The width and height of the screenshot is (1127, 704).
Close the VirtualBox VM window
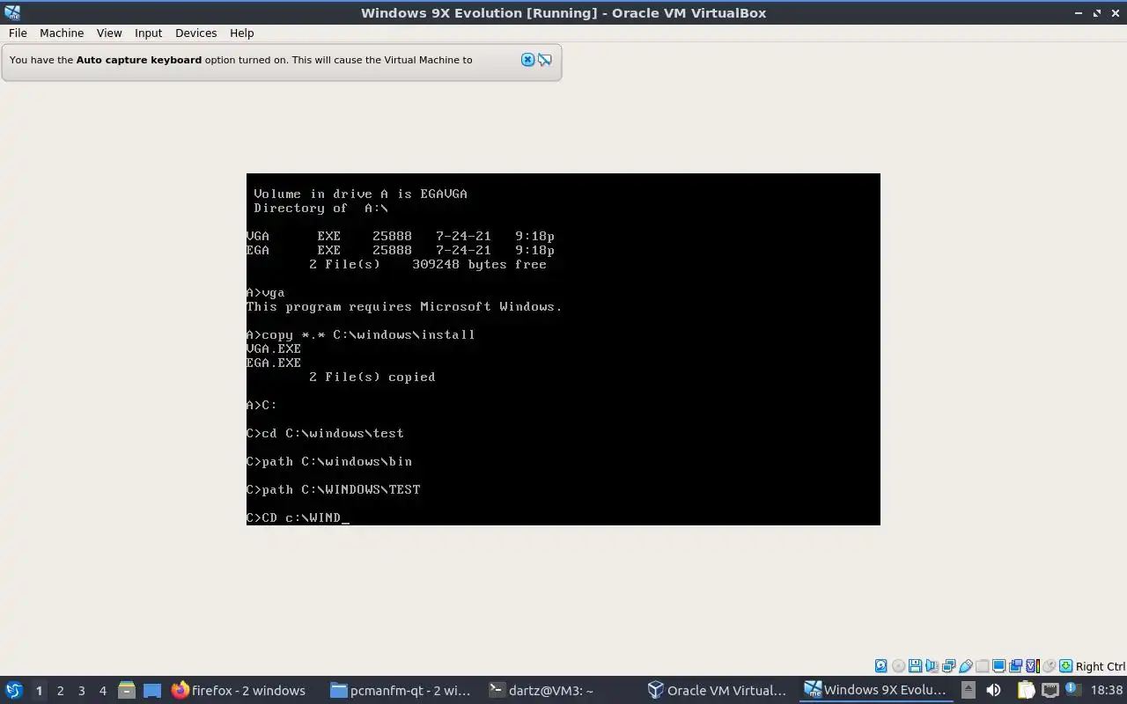(x=1116, y=13)
